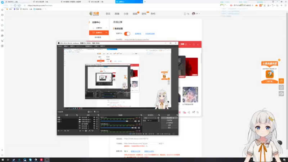Hide the first source via eye icon
The image size is (288, 162).
coord(94,117)
